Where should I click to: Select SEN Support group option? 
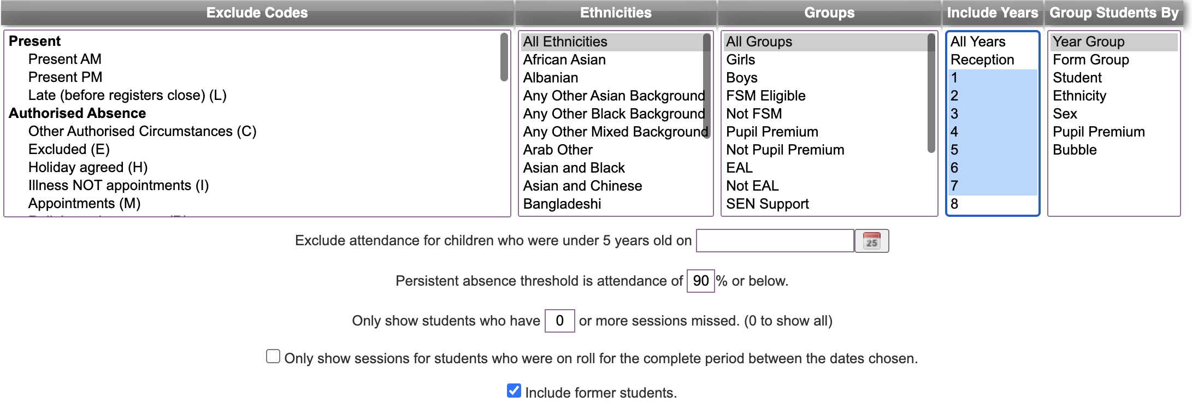(x=768, y=204)
